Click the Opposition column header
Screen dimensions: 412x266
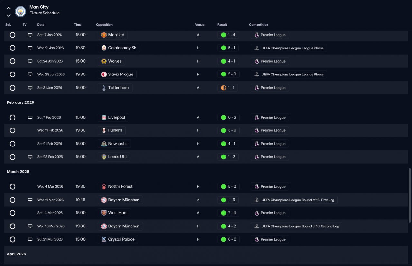[104, 25]
